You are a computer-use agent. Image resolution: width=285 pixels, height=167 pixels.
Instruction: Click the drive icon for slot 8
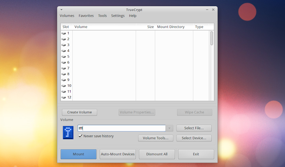tap(64, 74)
